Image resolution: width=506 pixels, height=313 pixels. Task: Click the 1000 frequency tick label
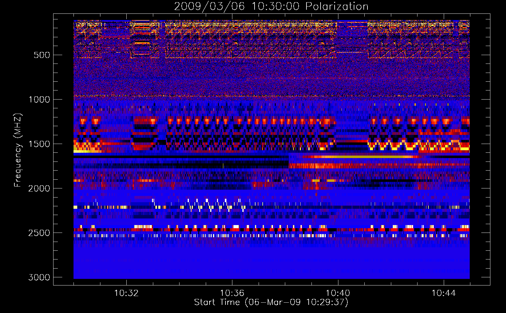(39, 100)
